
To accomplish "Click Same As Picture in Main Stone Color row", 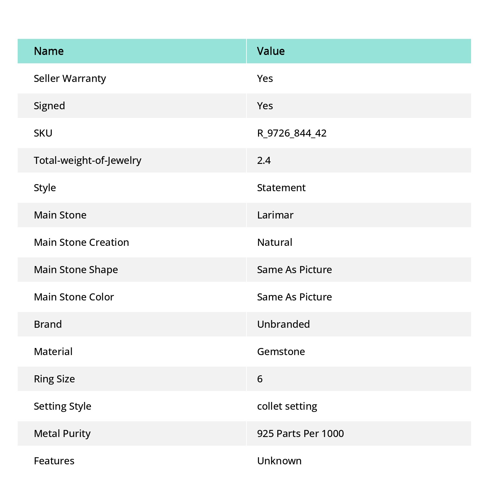I will point(294,297).
